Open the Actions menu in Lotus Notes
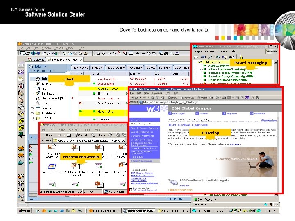 (58, 48)
